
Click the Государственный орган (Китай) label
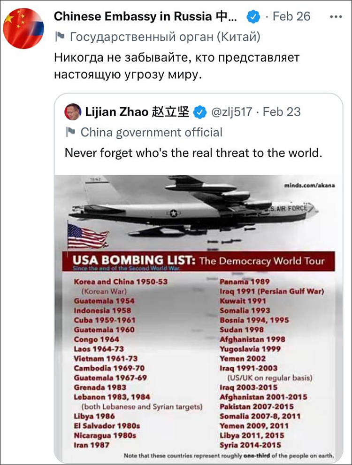pyautogui.click(x=165, y=37)
